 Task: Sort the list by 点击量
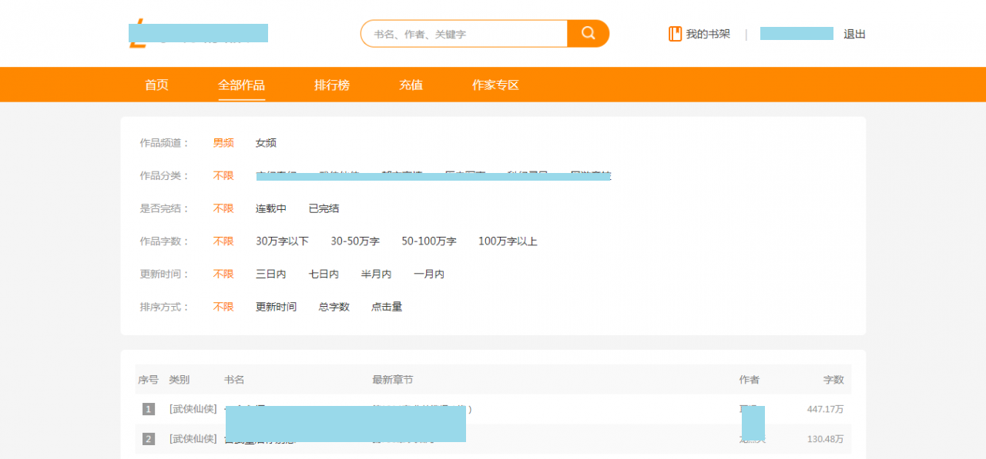click(387, 307)
